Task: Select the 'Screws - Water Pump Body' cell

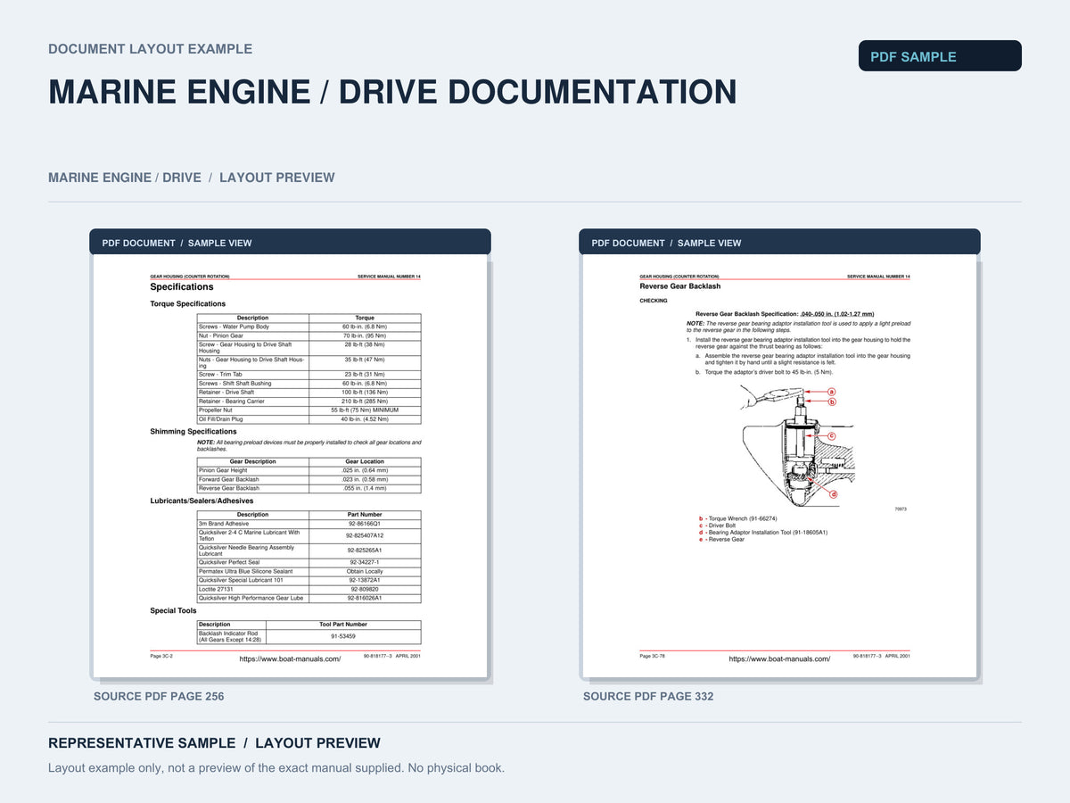Action: click(x=252, y=327)
